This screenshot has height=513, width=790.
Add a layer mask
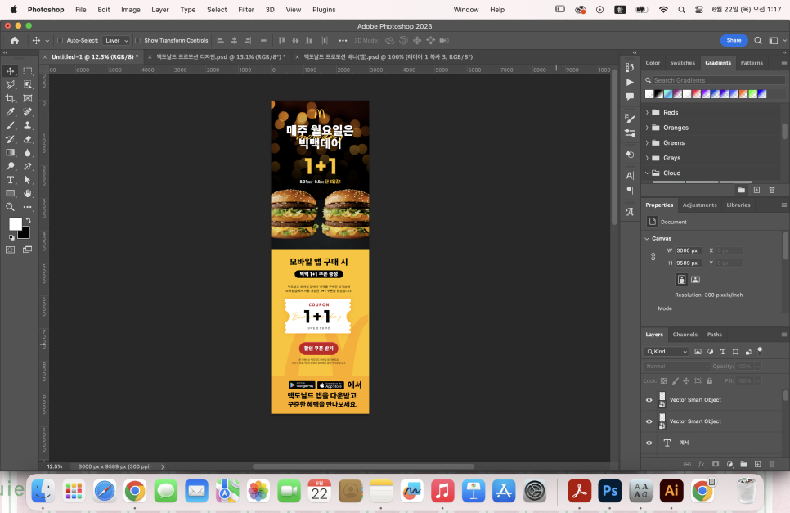pos(716,464)
